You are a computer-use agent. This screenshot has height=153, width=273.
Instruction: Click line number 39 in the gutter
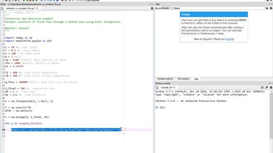pyautogui.click(x=3, y=133)
